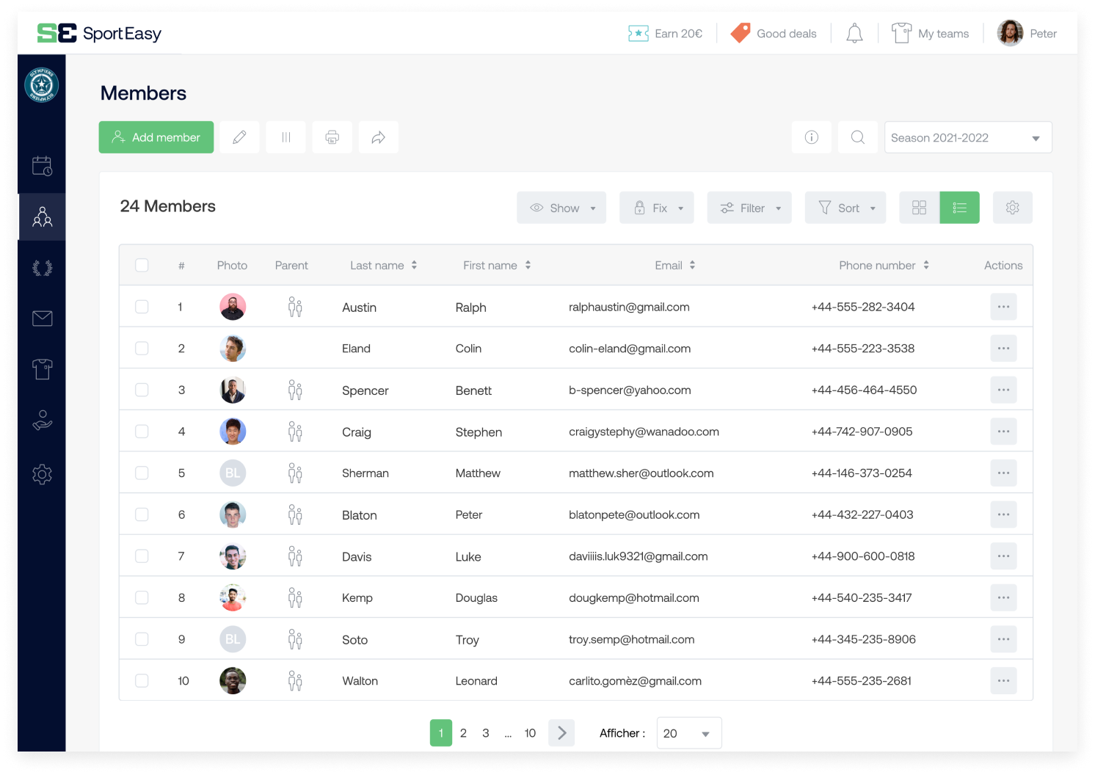Viewport: 1095px width, 775px height.
Task: Go to page 3 of members list
Action: [485, 732]
